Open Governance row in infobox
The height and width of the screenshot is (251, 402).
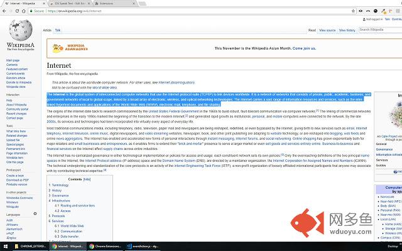click(384, 149)
